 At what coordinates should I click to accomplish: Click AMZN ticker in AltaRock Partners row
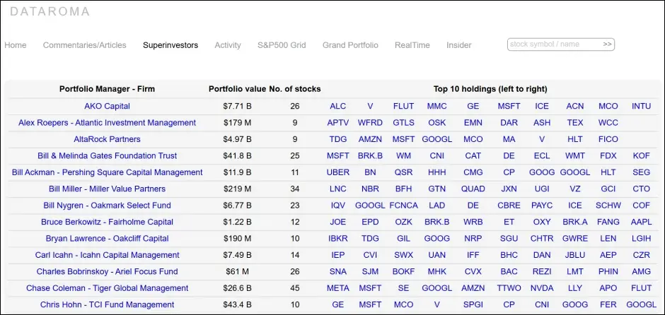coord(370,139)
